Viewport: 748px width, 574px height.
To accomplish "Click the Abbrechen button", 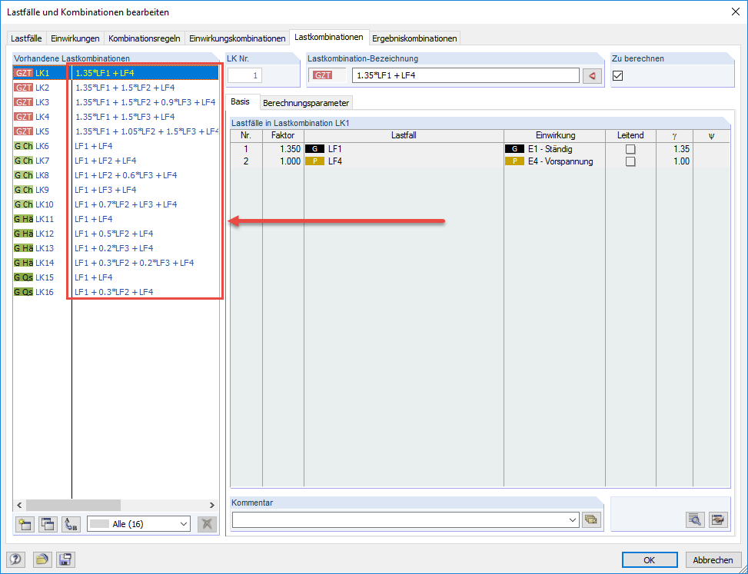I will pos(713,560).
